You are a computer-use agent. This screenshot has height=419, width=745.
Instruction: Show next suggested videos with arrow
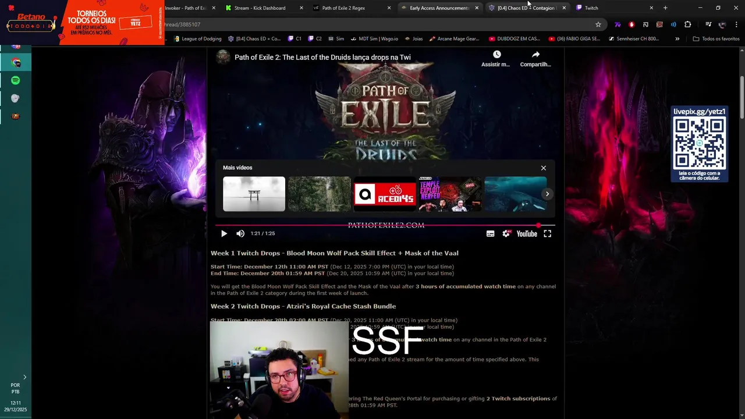pyautogui.click(x=547, y=194)
